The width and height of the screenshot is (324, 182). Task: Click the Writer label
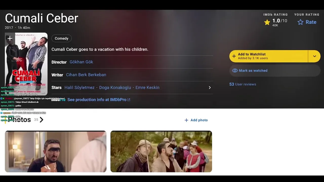click(x=57, y=75)
